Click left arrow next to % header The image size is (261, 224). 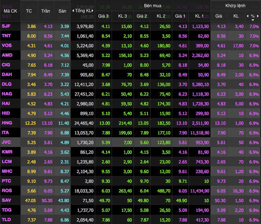point(247,16)
